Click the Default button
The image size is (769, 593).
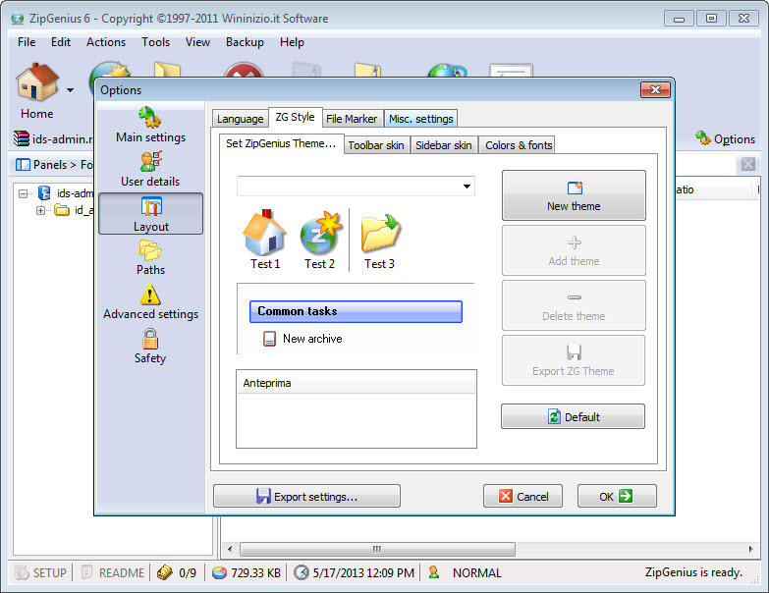point(574,416)
